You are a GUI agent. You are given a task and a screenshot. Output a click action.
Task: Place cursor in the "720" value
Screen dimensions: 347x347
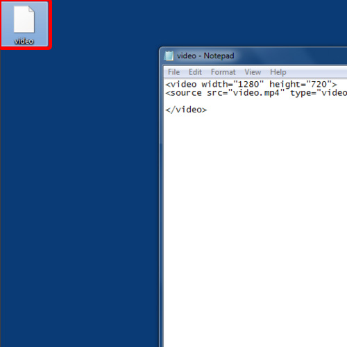pos(319,84)
